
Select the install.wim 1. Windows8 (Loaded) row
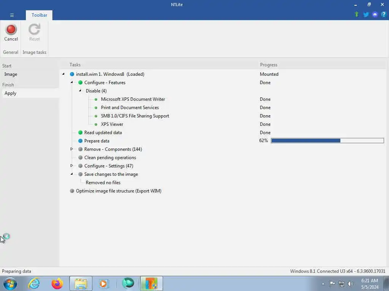click(x=110, y=74)
